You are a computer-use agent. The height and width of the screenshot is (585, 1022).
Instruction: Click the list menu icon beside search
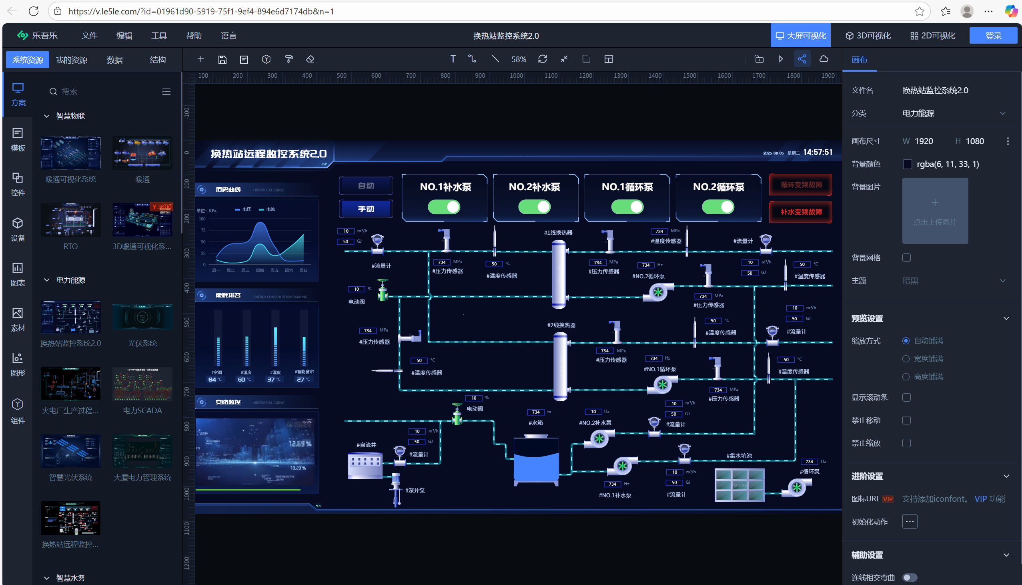click(x=166, y=92)
